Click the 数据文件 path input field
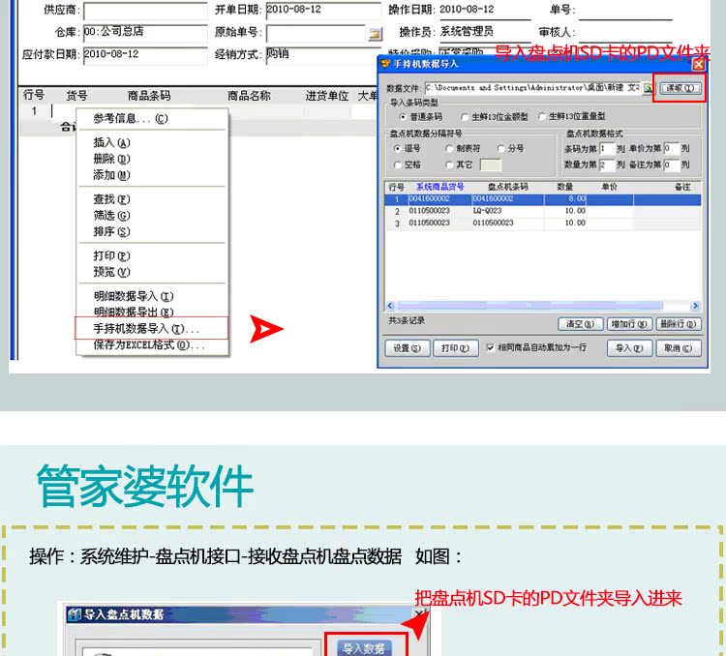The height and width of the screenshot is (656, 726). [x=533, y=88]
